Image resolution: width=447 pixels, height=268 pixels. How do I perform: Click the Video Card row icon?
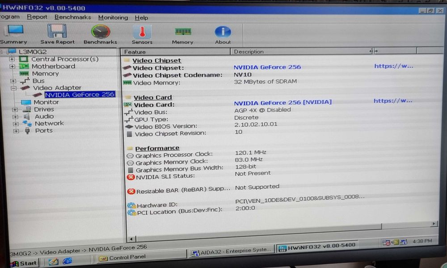(128, 105)
